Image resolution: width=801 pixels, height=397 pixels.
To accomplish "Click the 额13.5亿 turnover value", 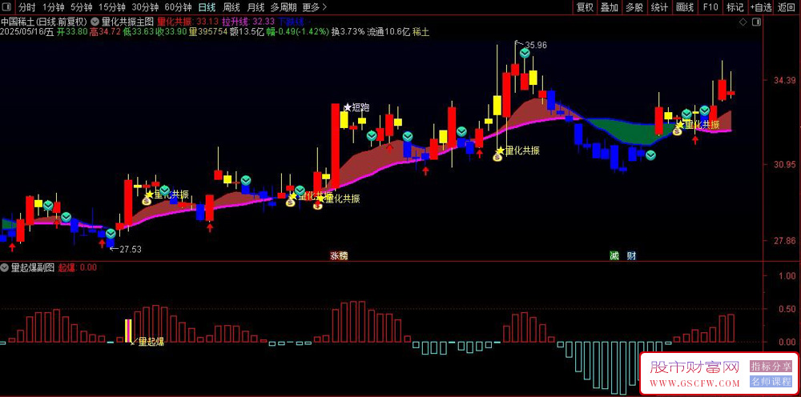I will tap(248, 32).
